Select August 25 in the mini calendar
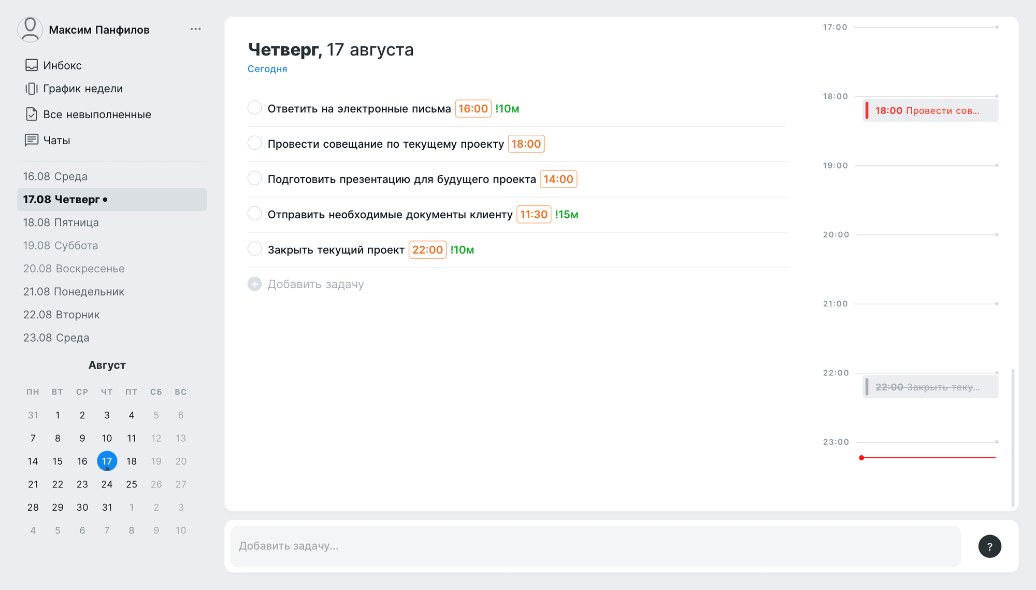The width and height of the screenshot is (1036, 590). click(132, 484)
